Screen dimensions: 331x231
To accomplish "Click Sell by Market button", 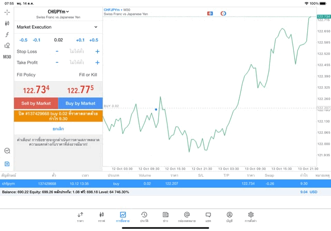I will coord(36,103).
